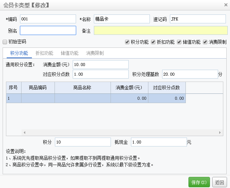The width and height of the screenshot is (230, 188).
Task: Switch to the 折扣功能 tab
Action: click(44, 53)
